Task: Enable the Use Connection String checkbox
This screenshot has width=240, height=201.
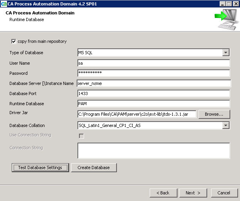Action: tap(81, 136)
